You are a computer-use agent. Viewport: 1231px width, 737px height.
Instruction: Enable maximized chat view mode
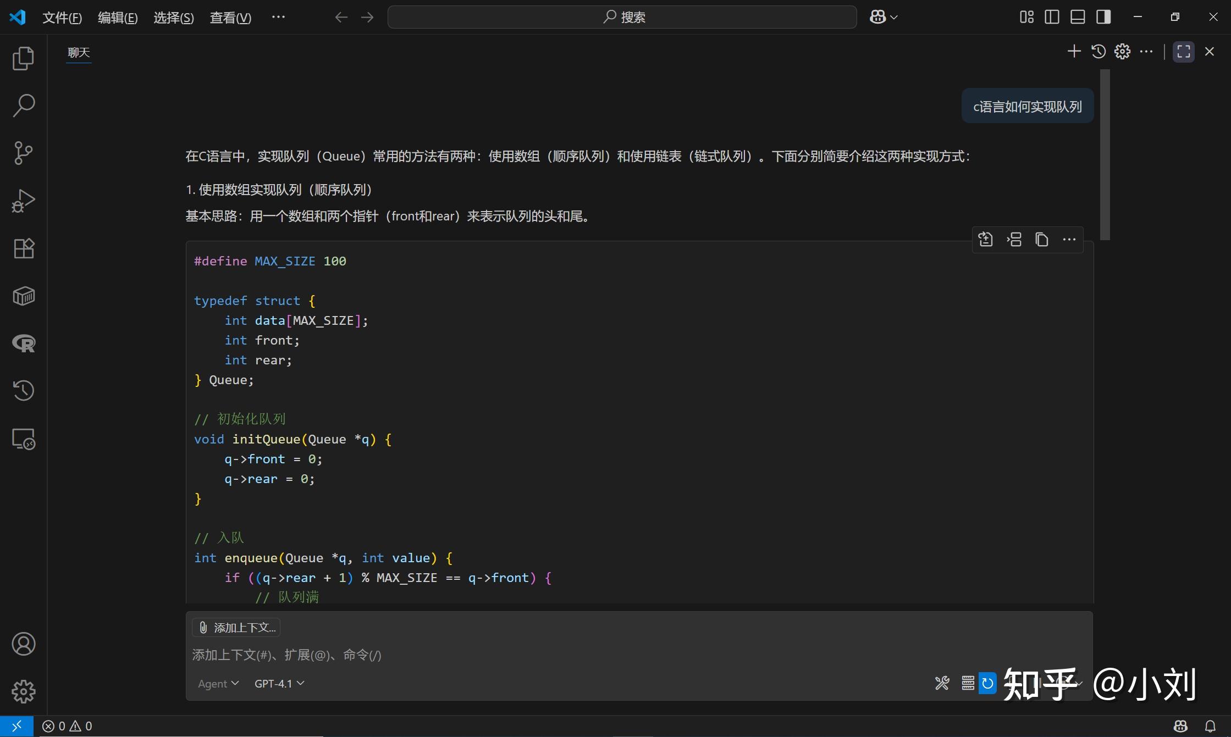1183,51
